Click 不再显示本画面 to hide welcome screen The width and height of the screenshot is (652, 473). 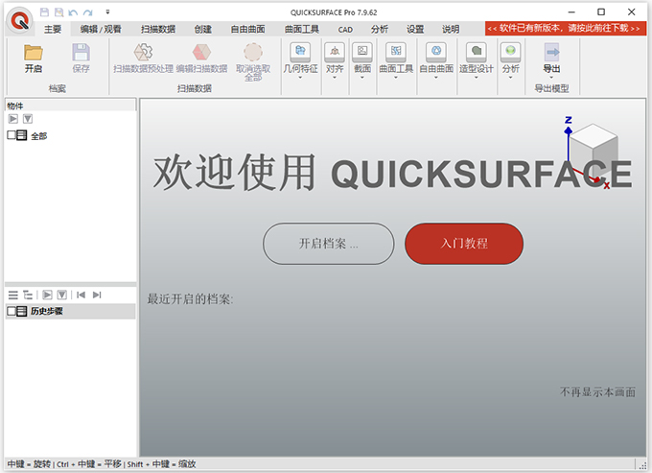(596, 391)
